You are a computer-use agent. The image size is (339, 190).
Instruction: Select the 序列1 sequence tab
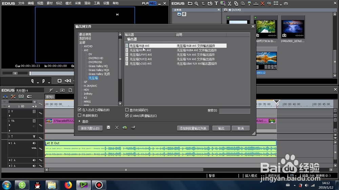[x=50, y=97]
